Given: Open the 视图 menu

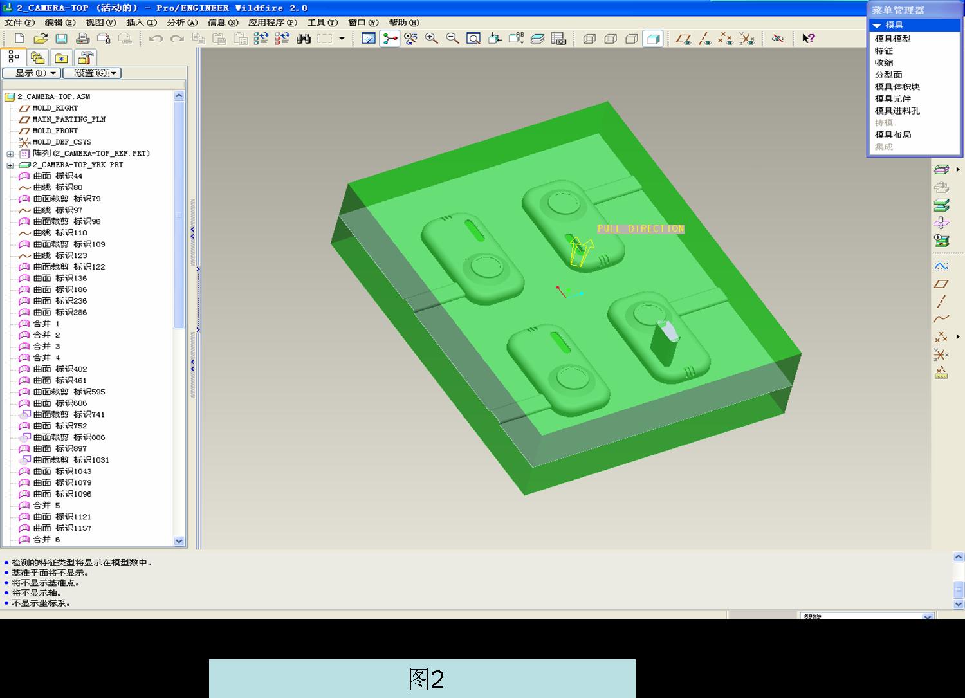Looking at the screenshot, I should point(101,23).
